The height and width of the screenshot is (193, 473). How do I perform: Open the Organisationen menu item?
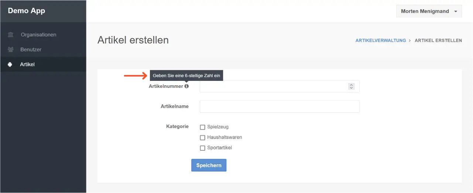(38, 35)
